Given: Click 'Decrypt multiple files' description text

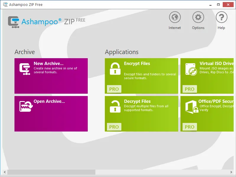Looking at the screenshot, I should 146,108.
